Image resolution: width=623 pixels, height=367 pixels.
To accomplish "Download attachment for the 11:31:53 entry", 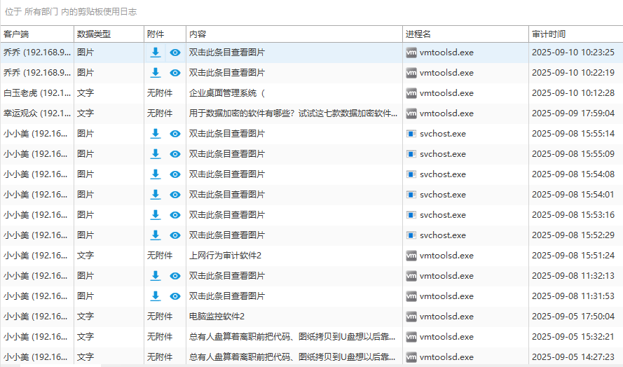I will tap(156, 296).
